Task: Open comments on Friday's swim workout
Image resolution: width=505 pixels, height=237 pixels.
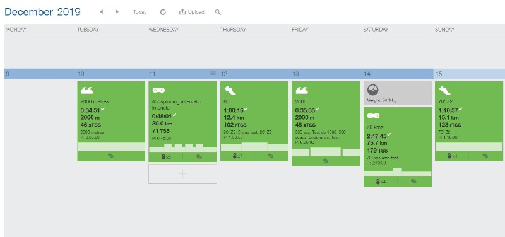Action: 326,161
